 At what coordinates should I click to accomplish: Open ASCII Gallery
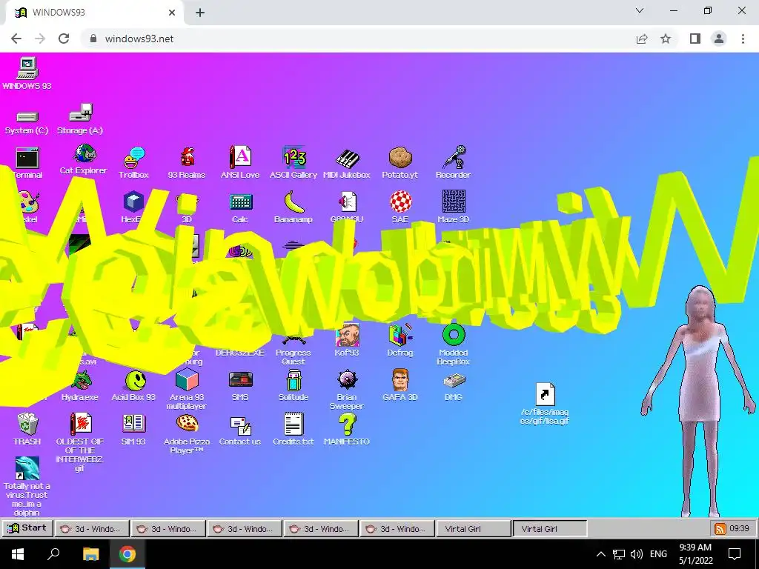294,157
